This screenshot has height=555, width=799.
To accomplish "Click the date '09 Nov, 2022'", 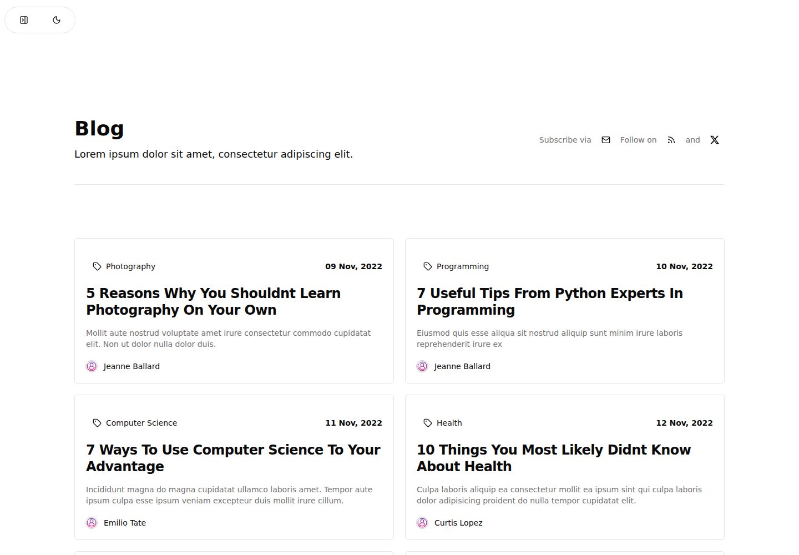I will pyautogui.click(x=353, y=266).
